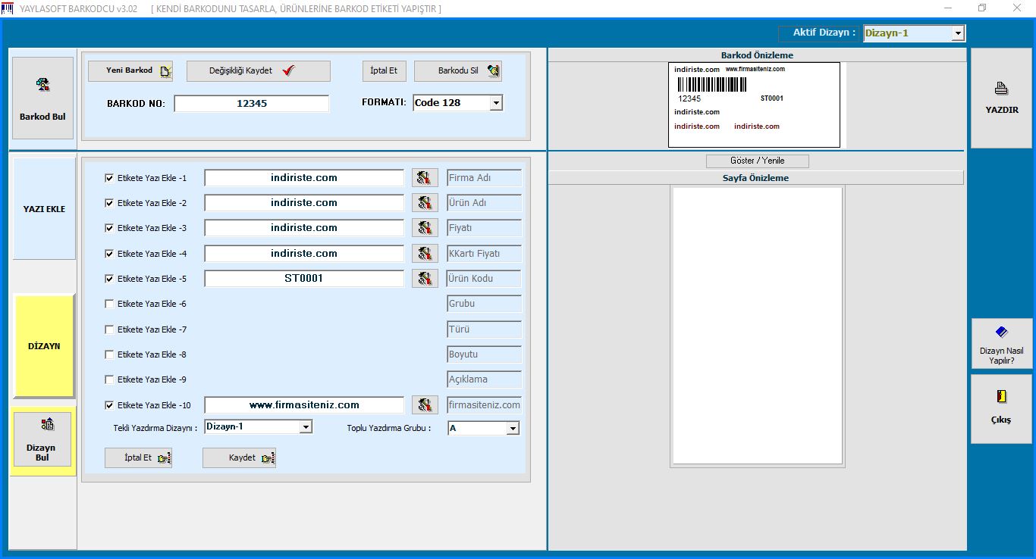The width and height of the screenshot is (1036, 559).
Task: Open the FORMATI Code 128 dropdown
Action: [x=496, y=103]
